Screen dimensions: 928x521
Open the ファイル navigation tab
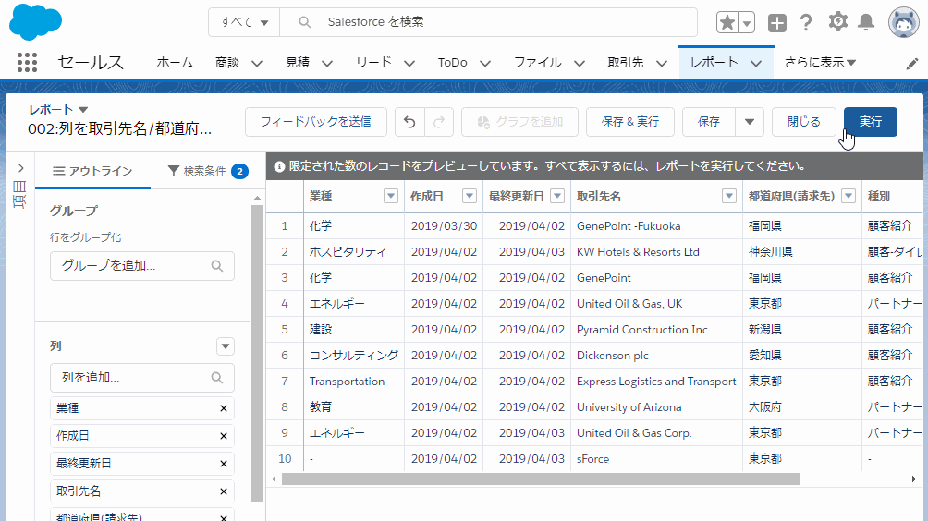[537, 63]
